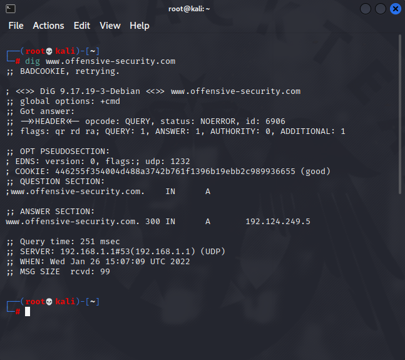Click 'status: NOERROR' text in header
The height and width of the screenshot is (360, 405).
[x=198, y=121]
